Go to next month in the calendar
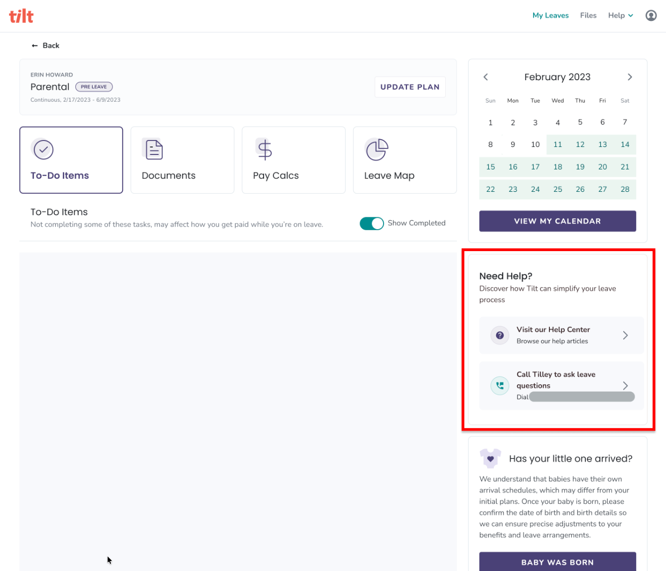666x571 pixels. click(630, 77)
